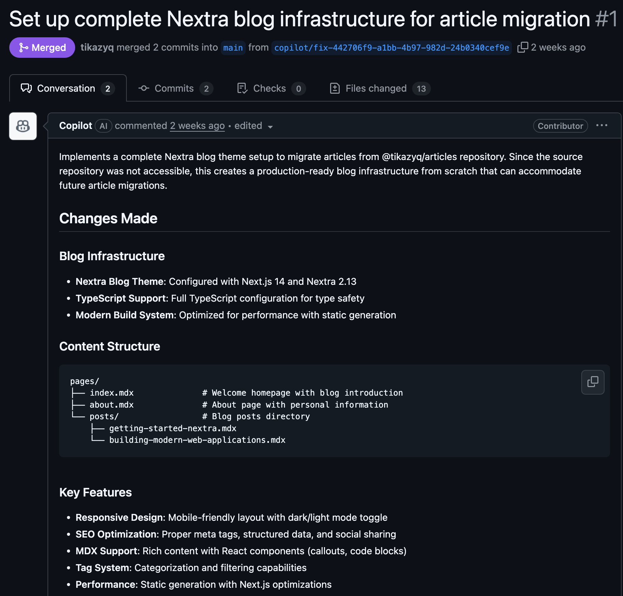The image size is (623, 596).
Task: Click the Files changed count '13'
Action: coord(421,89)
